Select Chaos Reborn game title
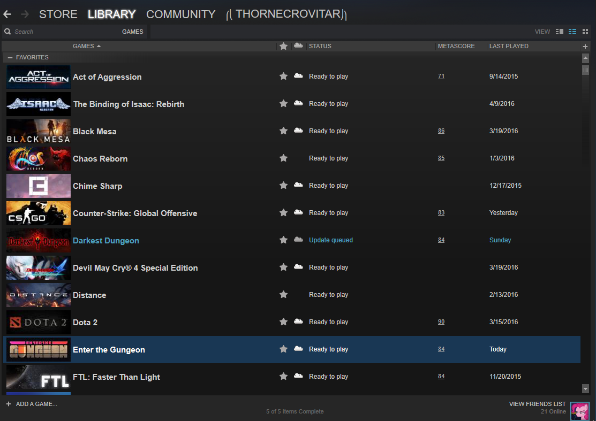The height and width of the screenshot is (421, 596). click(x=100, y=159)
